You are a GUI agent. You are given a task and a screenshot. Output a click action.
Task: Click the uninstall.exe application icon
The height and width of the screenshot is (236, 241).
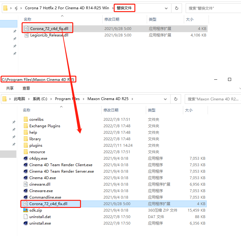point(26,223)
